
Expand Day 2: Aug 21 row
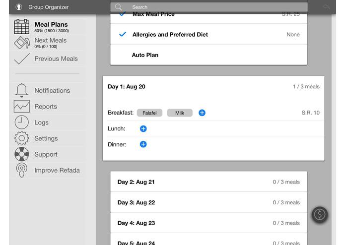208,182
